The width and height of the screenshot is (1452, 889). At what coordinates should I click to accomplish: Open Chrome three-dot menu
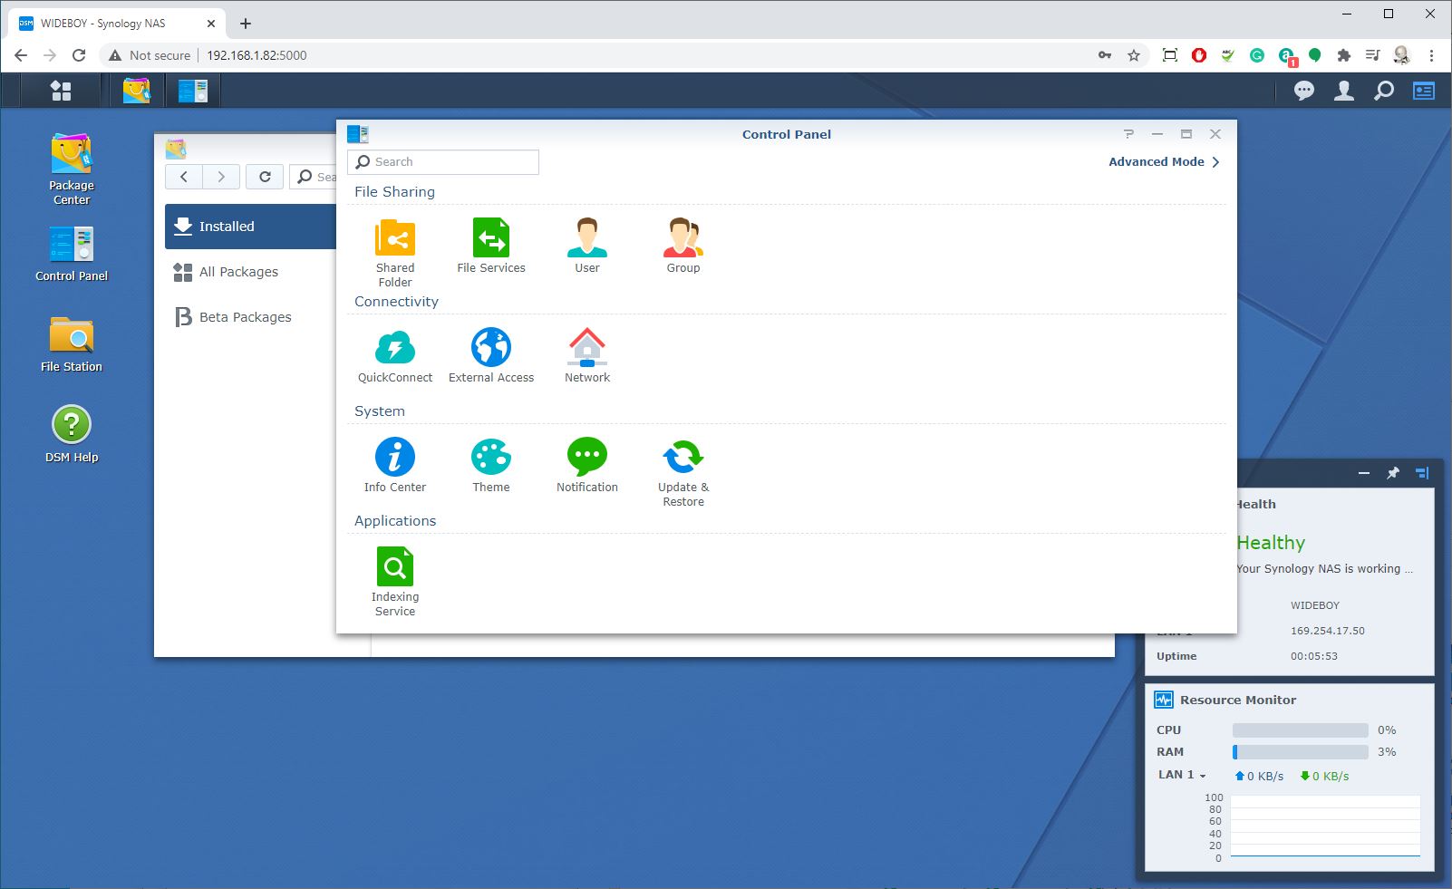1431,55
